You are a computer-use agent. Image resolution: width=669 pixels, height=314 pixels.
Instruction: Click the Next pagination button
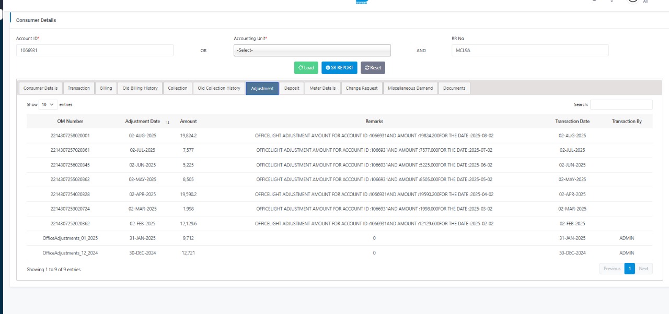pos(643,269)
